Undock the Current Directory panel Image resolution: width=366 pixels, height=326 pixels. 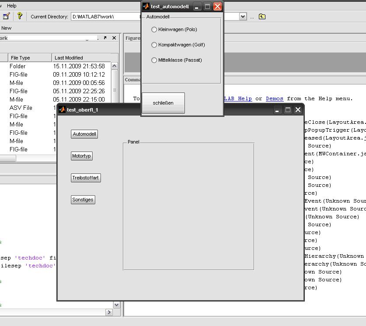(105, 38)
